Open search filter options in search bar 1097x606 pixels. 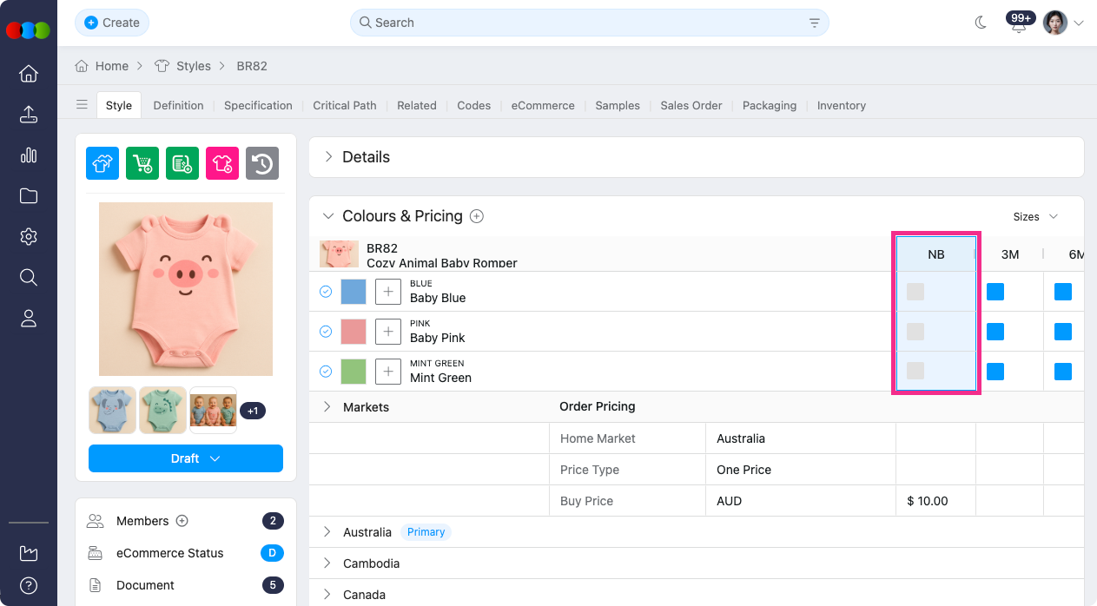coord(814,23)
